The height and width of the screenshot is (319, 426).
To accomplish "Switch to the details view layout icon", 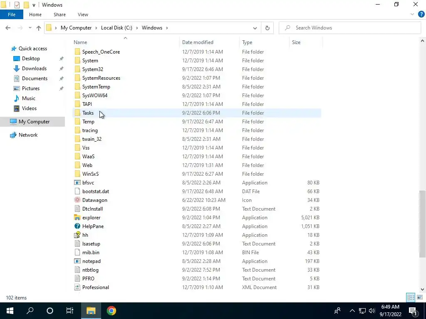I will pyautogui.click(x=411, y=297).
